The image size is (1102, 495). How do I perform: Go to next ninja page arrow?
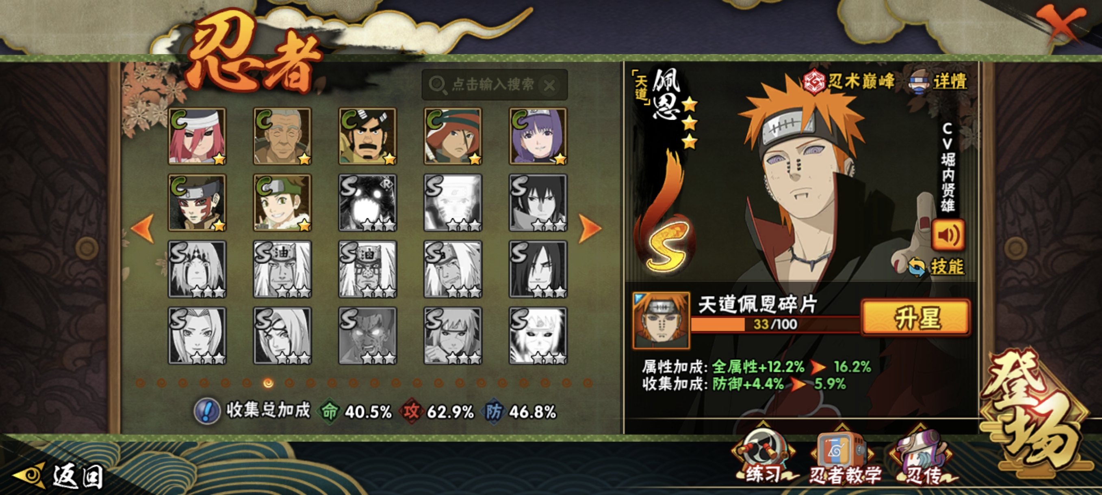(590, 228)
